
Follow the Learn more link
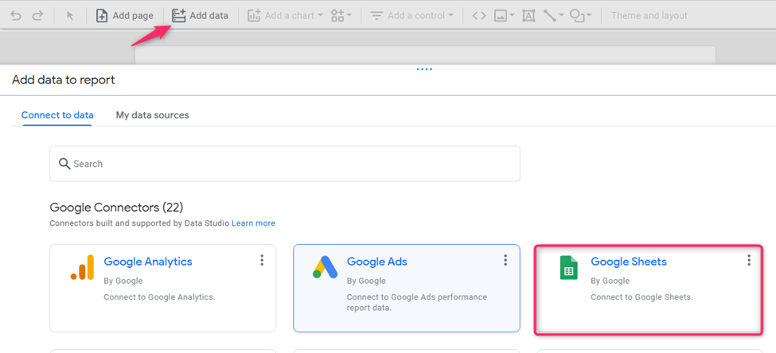click(x=253, y=223)
